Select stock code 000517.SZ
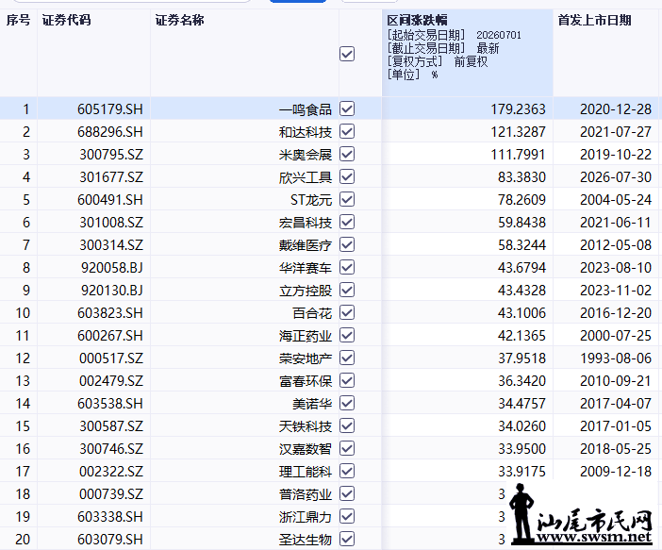Viewport: 662px width, 550px height. click(x=111, y=358)
